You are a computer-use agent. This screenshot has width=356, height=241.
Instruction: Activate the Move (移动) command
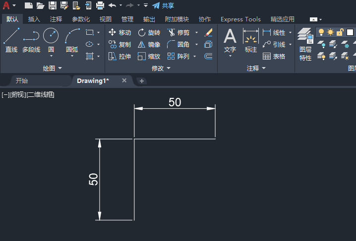pyautogui.click(x=119, y=32)
